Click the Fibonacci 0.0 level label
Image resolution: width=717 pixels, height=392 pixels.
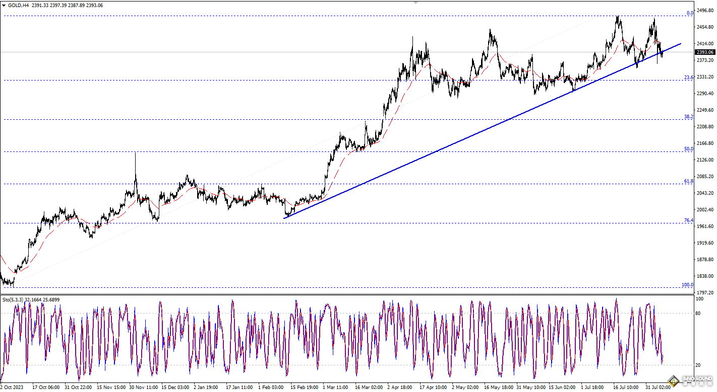(x=690, y=14)
